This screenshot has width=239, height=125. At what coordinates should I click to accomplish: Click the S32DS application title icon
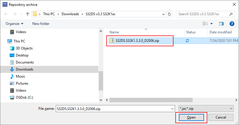[x=5, y=5]
